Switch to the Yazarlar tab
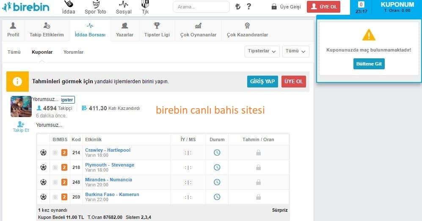 (124, 30)
